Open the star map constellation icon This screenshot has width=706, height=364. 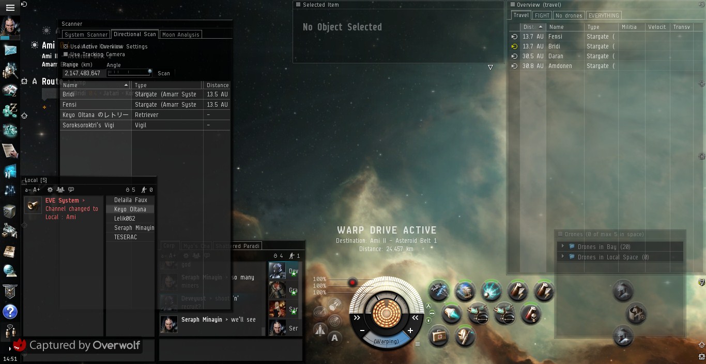pyautogui.click(x=10, y=191)
